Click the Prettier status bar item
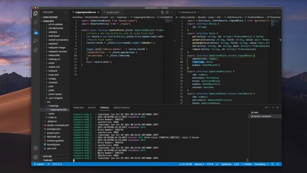 click(x=247, y=164)
